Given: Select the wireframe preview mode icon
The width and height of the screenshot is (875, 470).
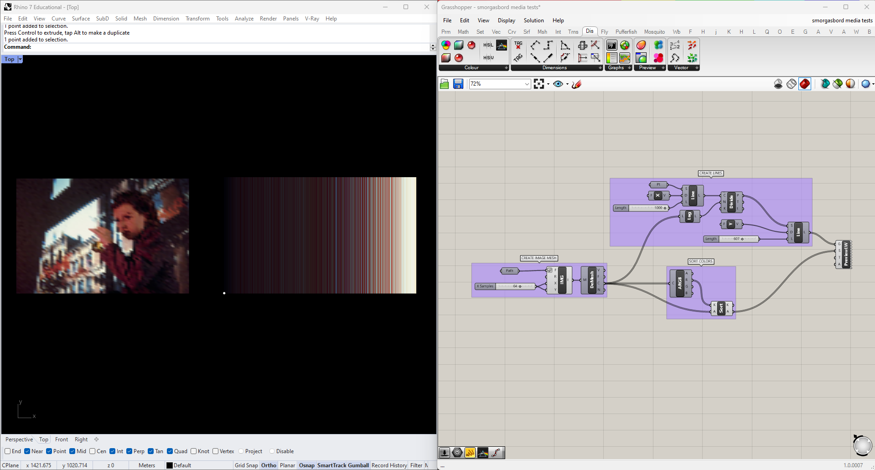Looking at the screenshot, I should [x=792, y=84].
